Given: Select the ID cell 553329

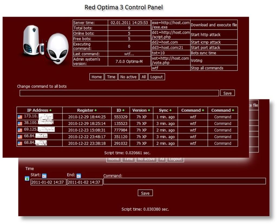Looking at the screenshot, I should tap(121, 117).
